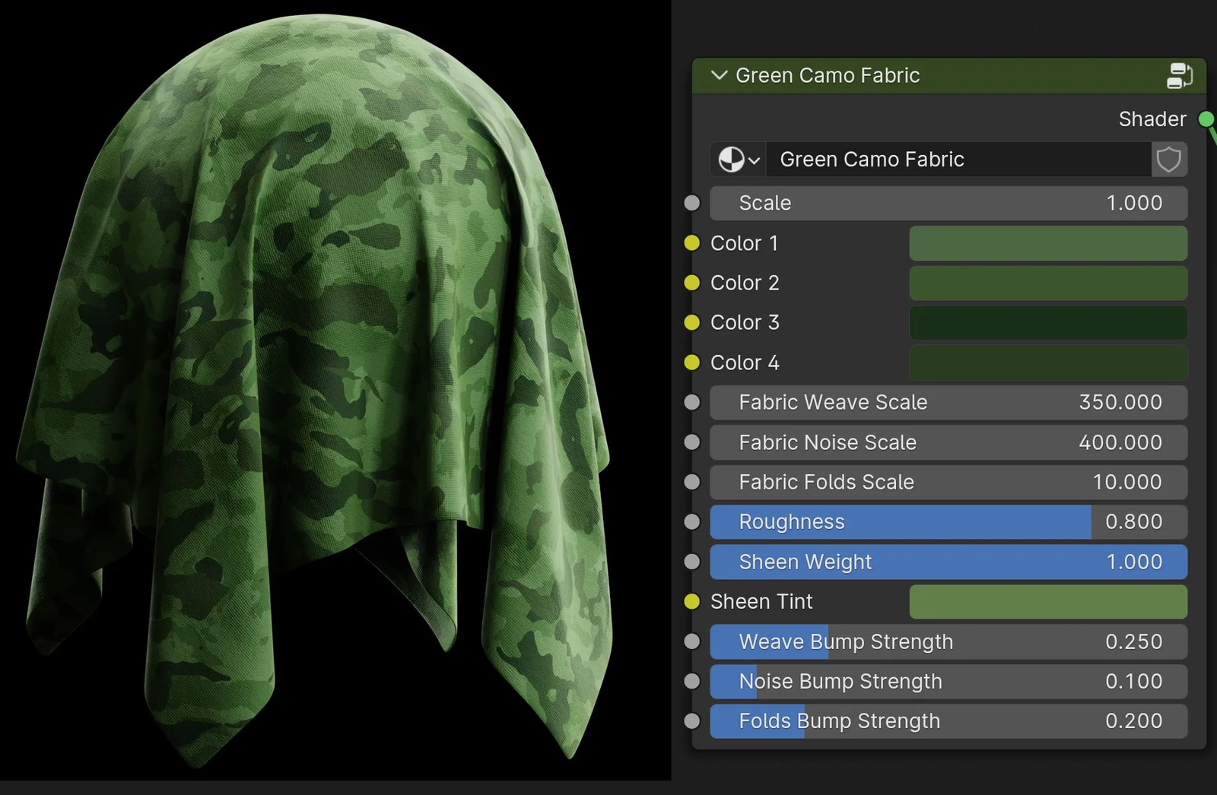Screen dimensions: 1217x795
Task: Click the node group edit icon in the header
Action: [x=1180, y=75]
